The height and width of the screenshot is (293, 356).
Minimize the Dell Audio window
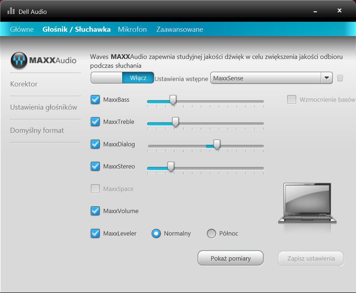coord(315,11)
